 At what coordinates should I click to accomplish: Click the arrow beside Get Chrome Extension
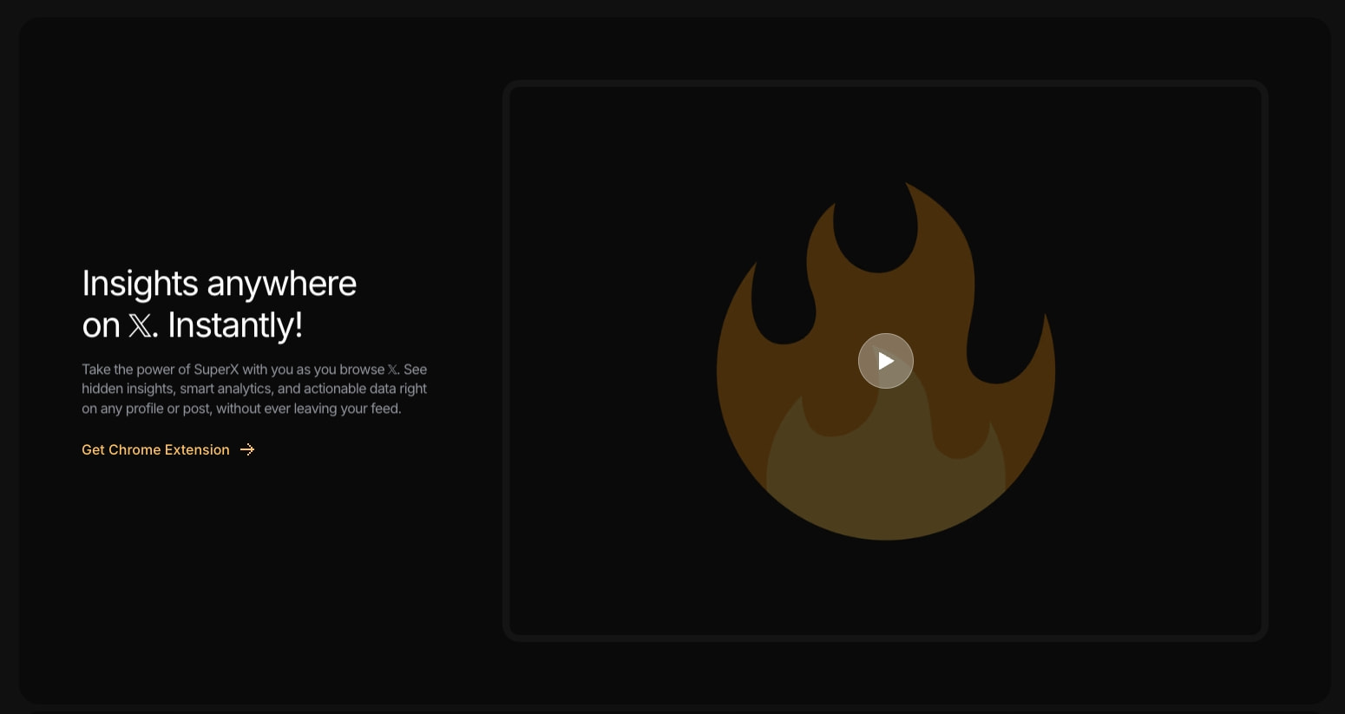point(247,449)
